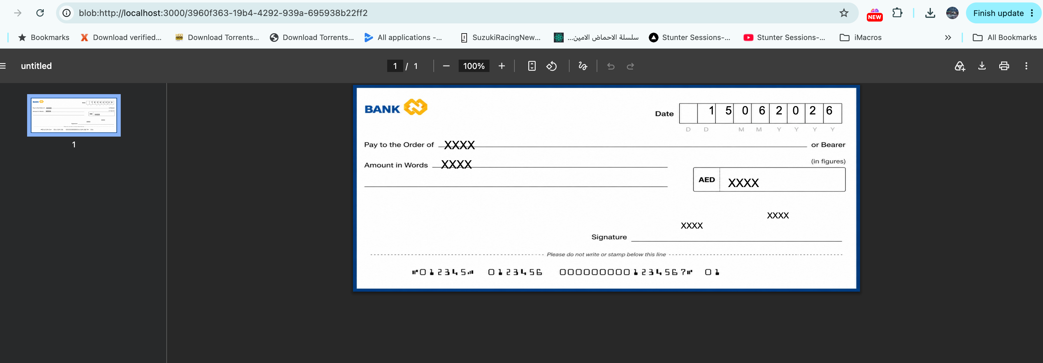
Task: Zoom in with the plus icon
Action: (x=502, y=66)
